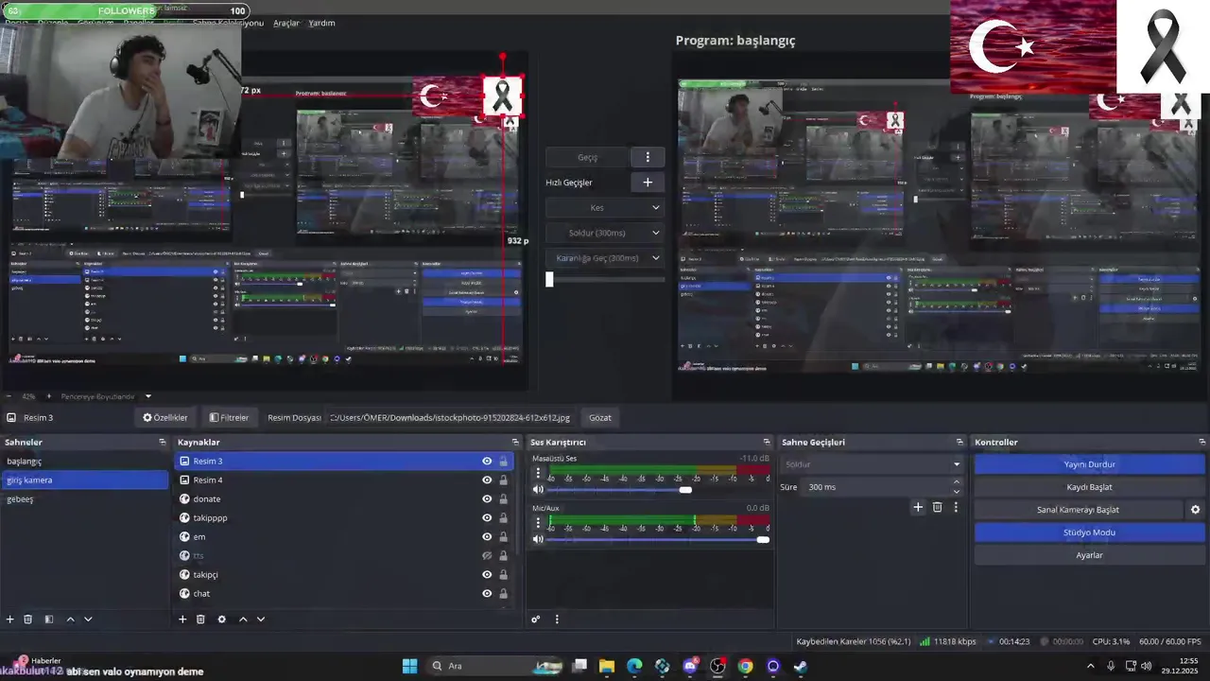Pop out the Sahneler dock icon
The image size is (1210, 681).
[163, 442]
